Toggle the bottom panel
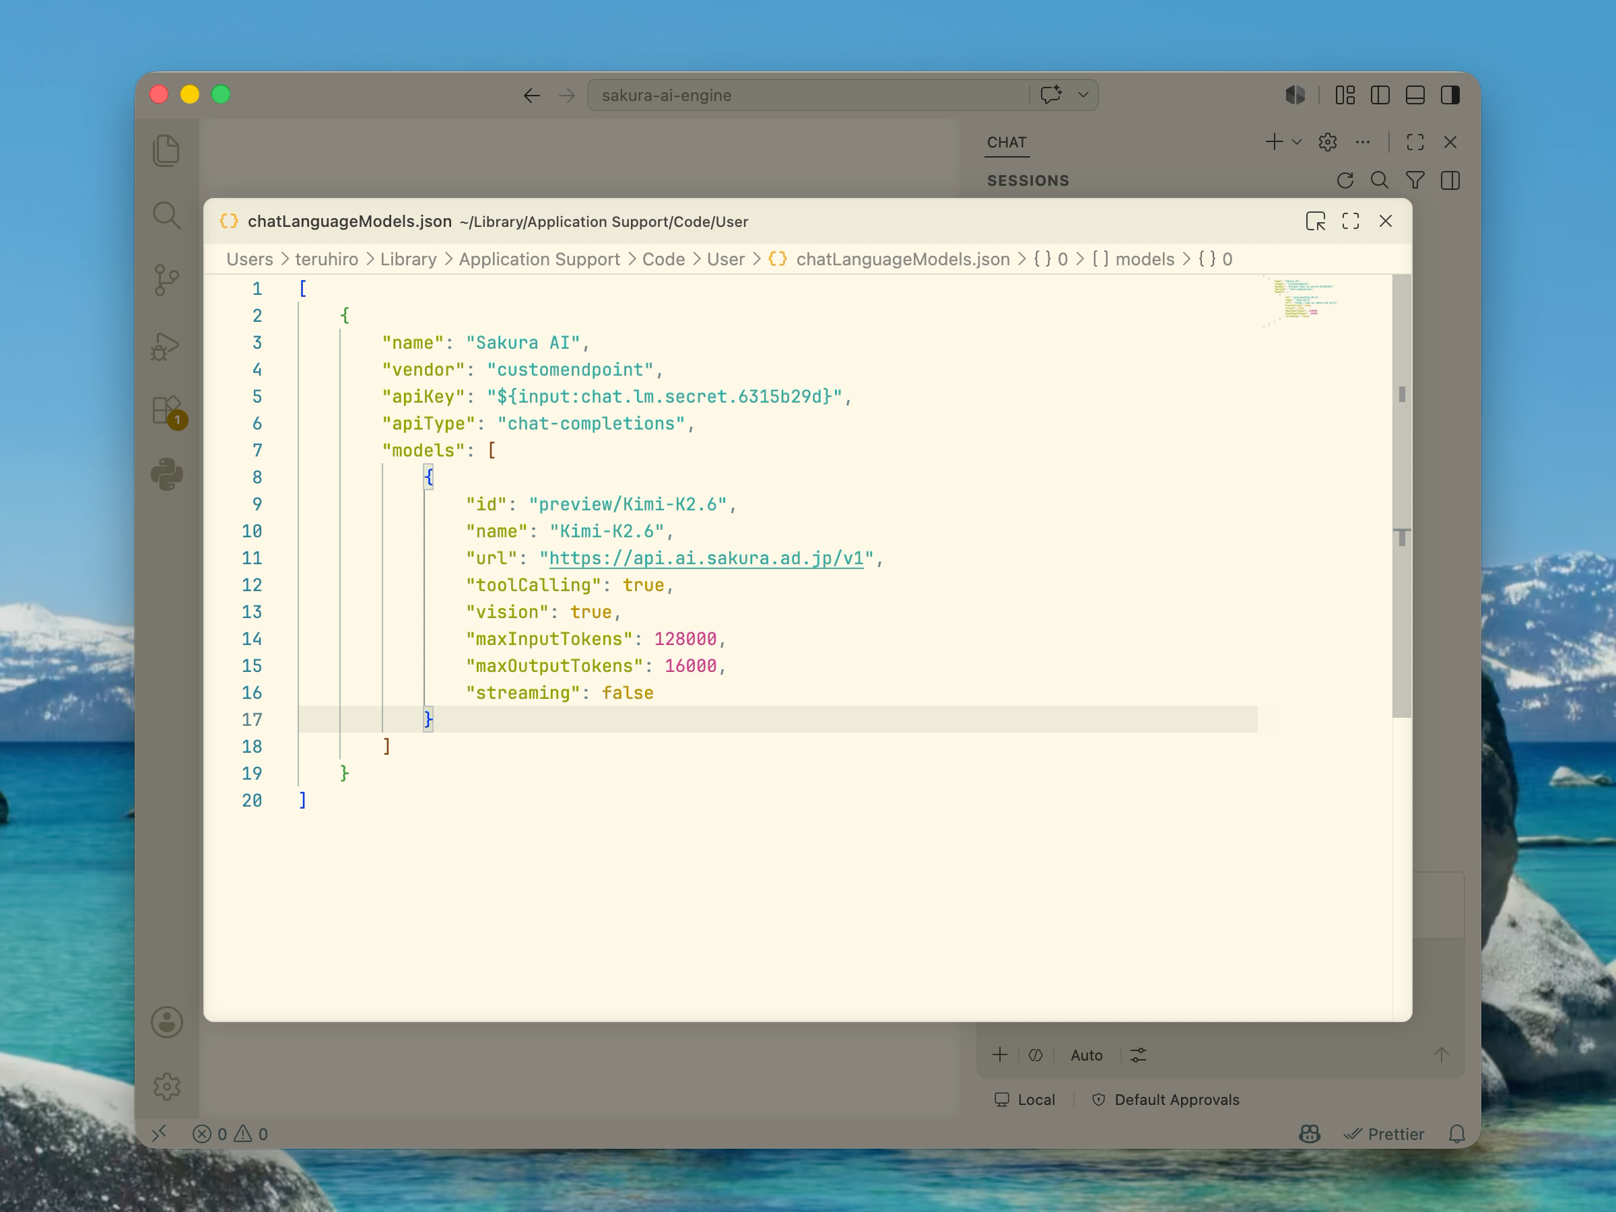The image size is (1616, 1212). [1415, 95]
